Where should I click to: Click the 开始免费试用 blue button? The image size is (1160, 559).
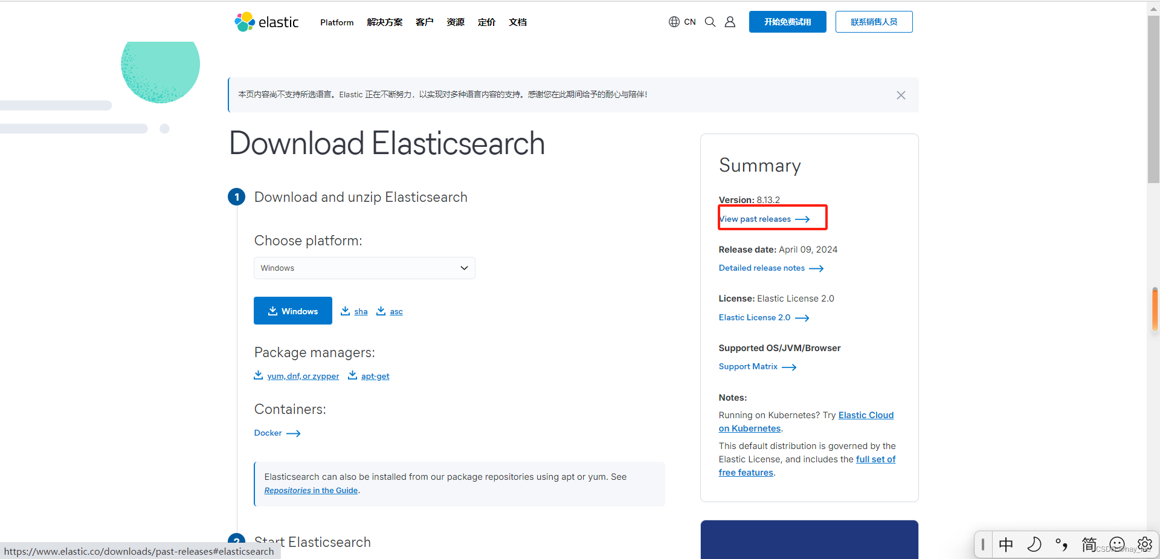click(x=787, y=22)
